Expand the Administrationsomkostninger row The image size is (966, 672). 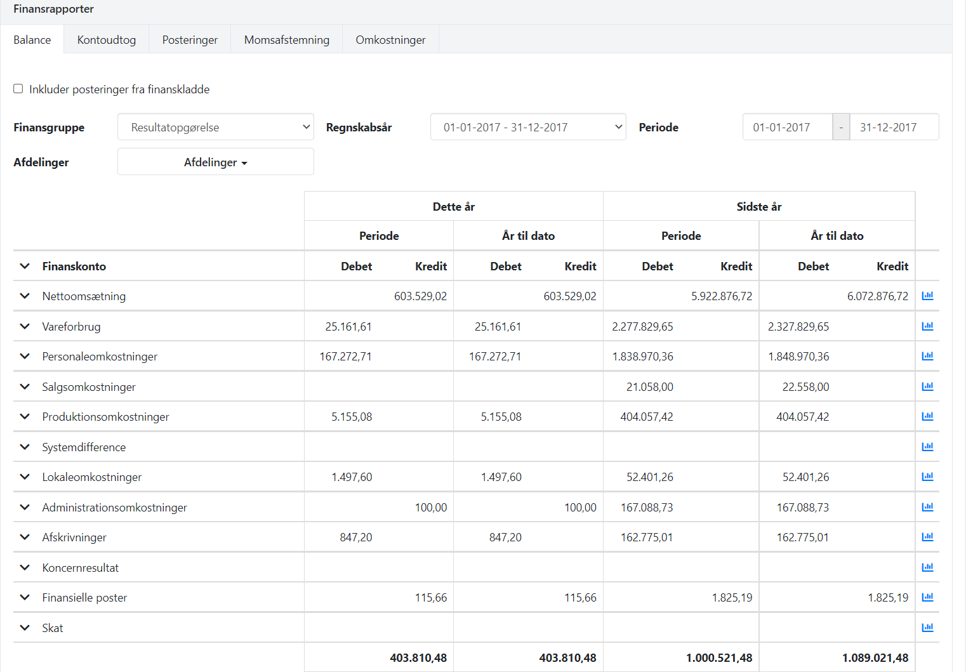click(x=25, y=507)
